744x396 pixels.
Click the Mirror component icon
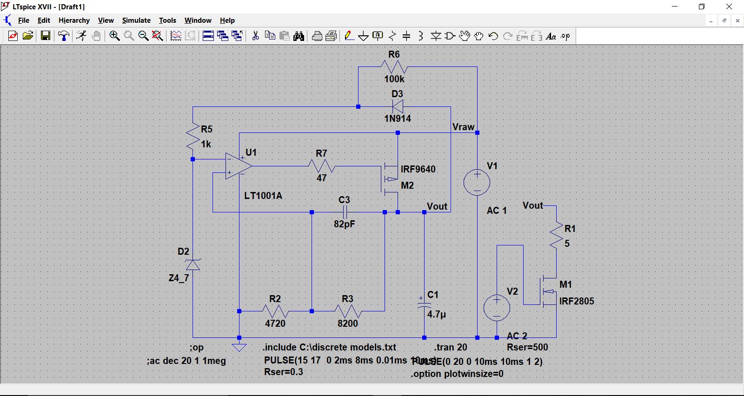(537, 36)
